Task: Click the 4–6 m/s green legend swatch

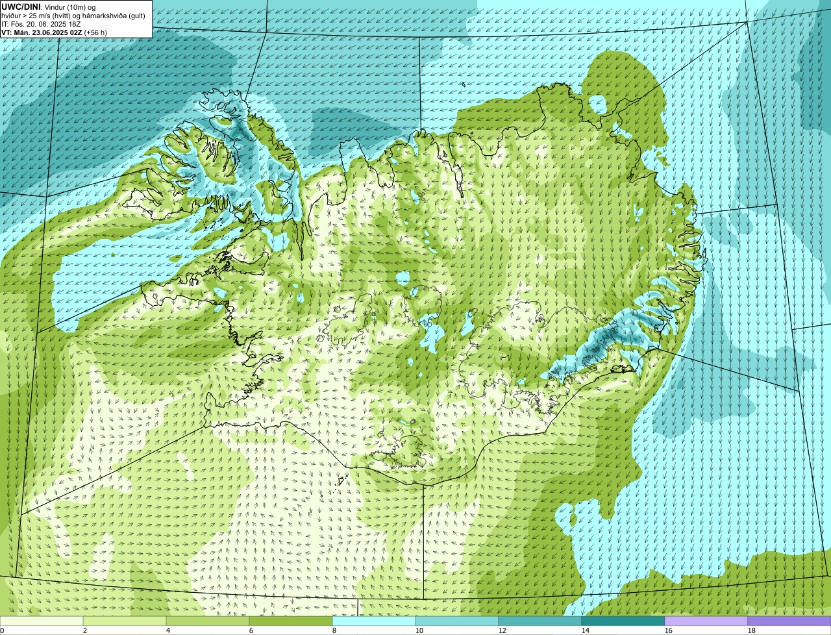Action: 208,621
